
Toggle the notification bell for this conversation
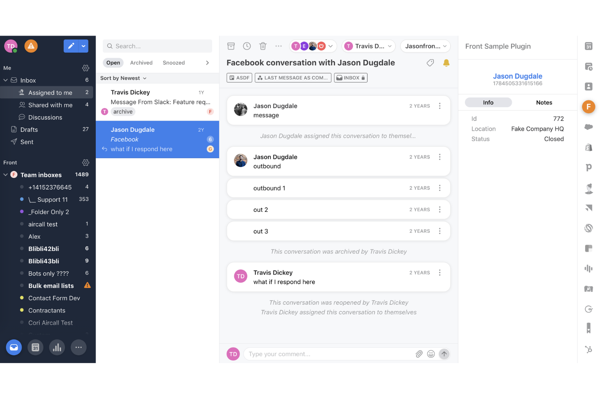pyautogui.click(x=446, y=63)
